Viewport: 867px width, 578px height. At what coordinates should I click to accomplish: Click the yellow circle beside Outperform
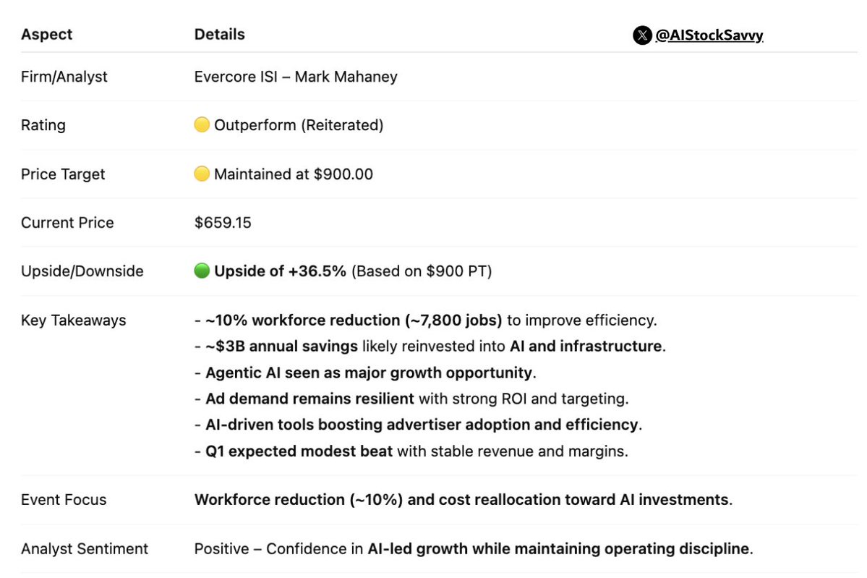pos(202,124)
